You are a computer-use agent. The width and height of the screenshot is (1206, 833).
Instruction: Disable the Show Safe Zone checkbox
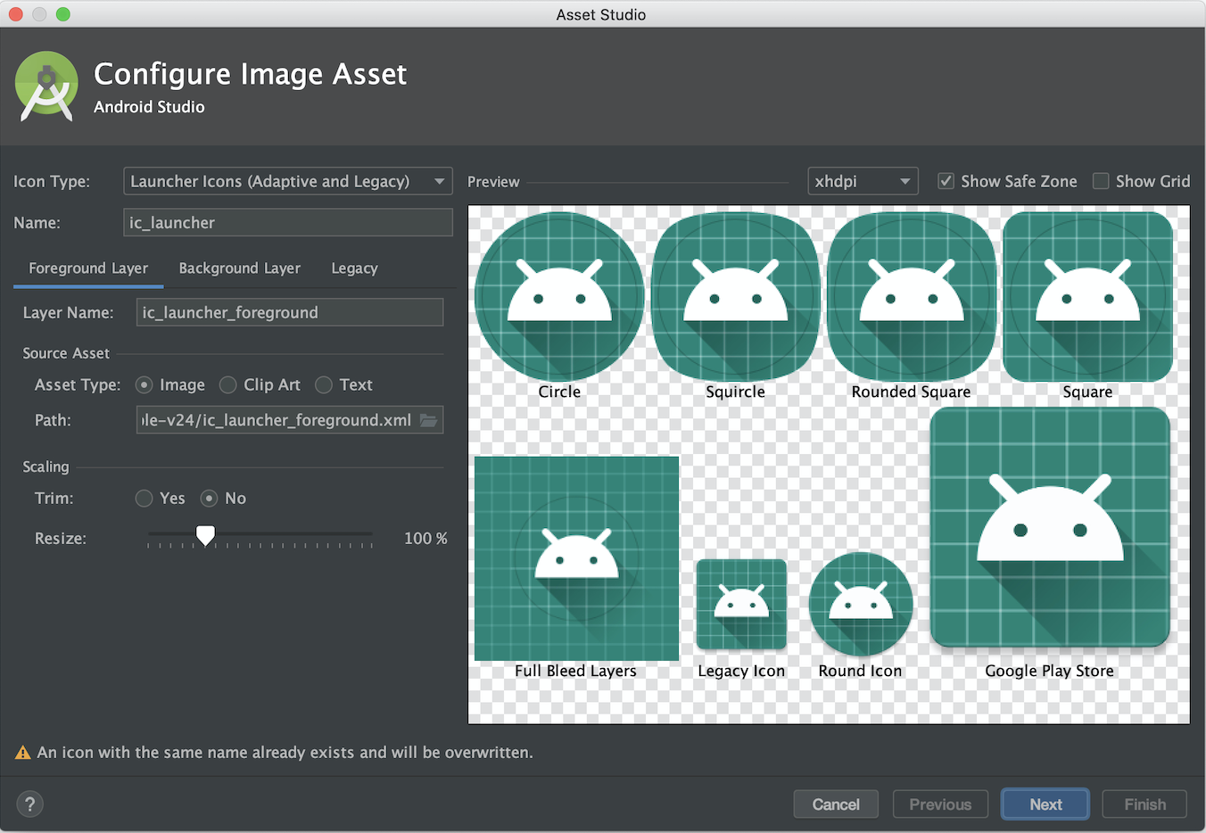pos(946,181)
